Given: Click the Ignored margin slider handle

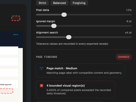Looking at the screenshot, I should click(54, 26).
